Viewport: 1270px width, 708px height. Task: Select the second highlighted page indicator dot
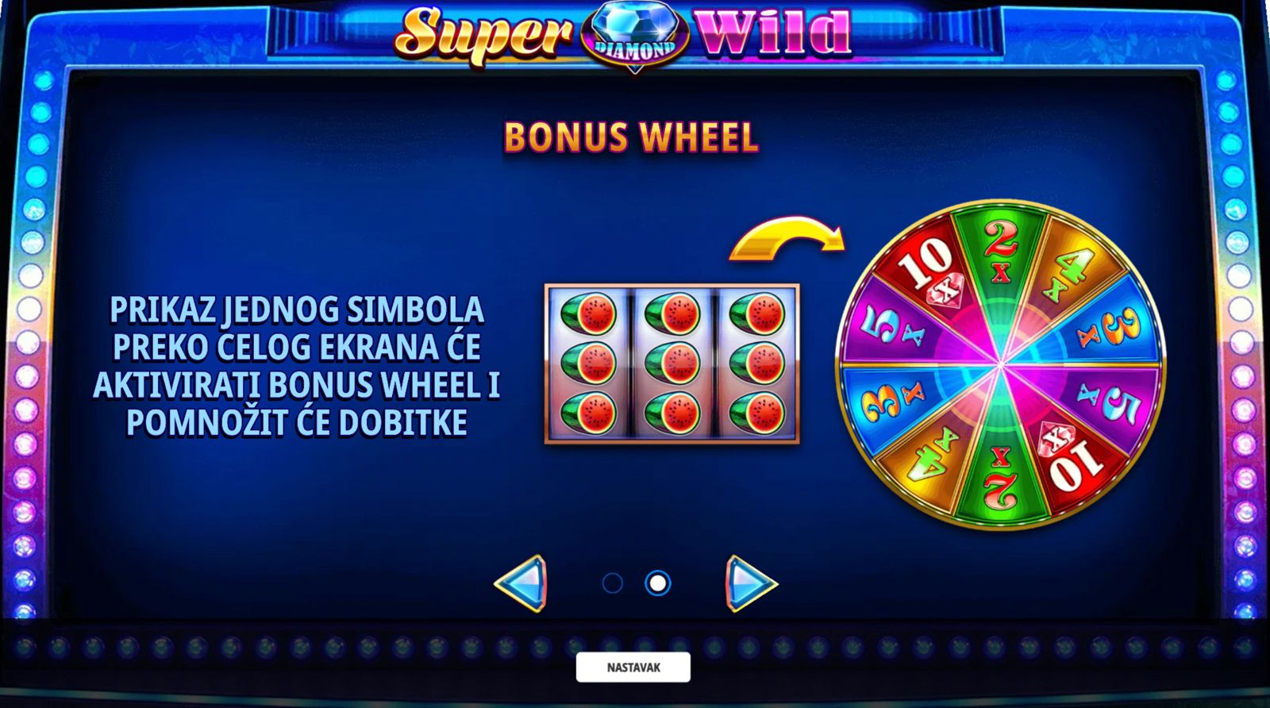click(657, 583)
